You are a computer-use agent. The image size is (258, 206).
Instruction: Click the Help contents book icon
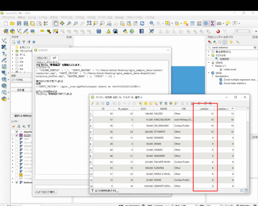(141, 31)
